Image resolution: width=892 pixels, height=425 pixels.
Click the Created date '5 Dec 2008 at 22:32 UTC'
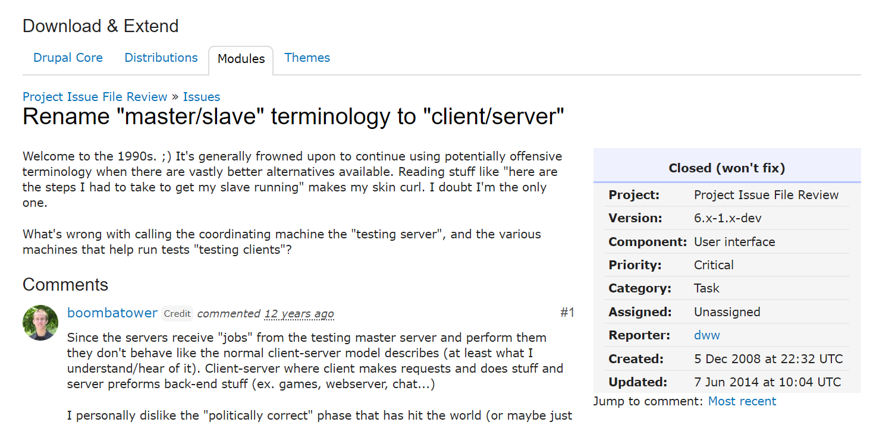768,359
